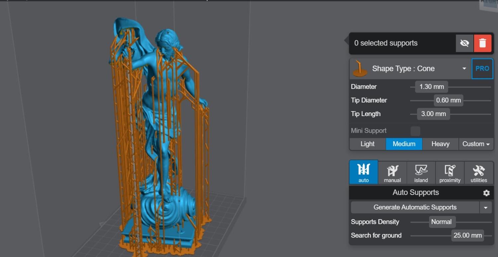The image size is (498, 257).
Task: Switch to manual supports mode
Action: tap(392, 172)
